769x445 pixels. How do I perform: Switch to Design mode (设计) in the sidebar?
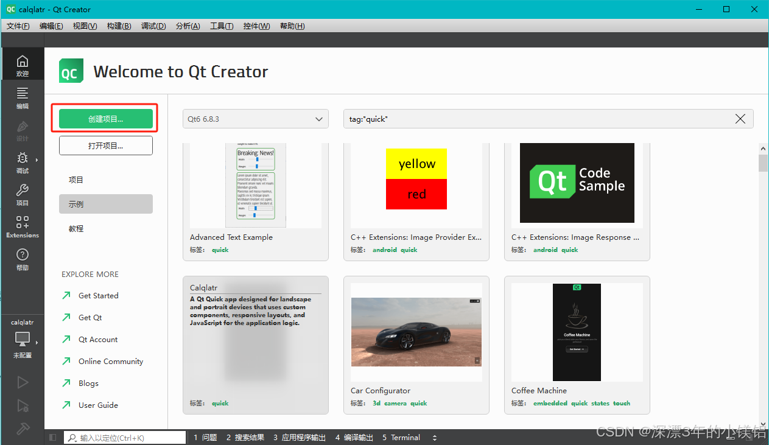pos(22,130)
